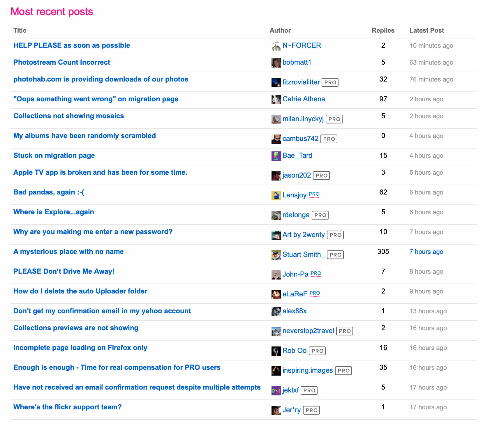The image size is (483, 428).
Task: Click Bae_Tard's avatar icon
Action: point(276,156)
